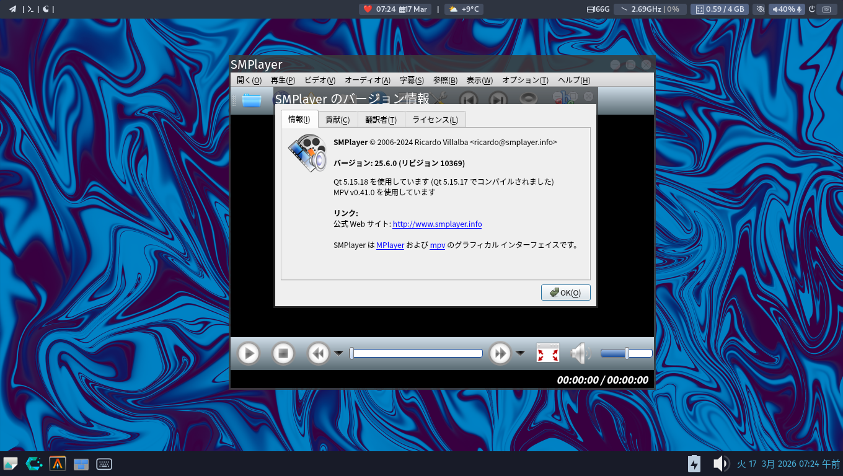Follow the mpv hyperlink
843x476 pixels.
[438, 245]
